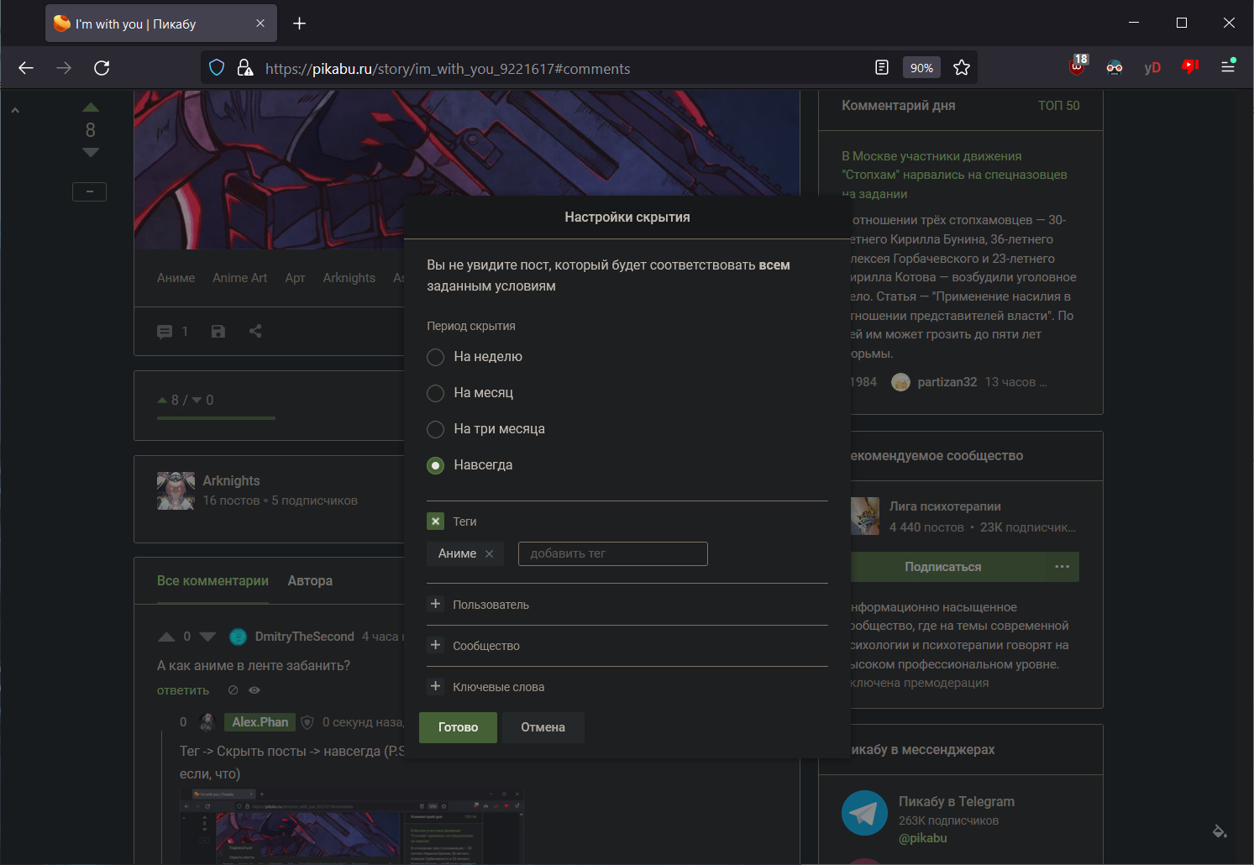Image resolution: width=1254 pixels, height=865 pixels.
Task: Remove the Аниме tag chip
Action: coord(490,554)
